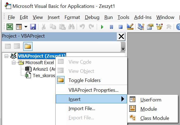This screenshot has height=125, width=180.
Task: Open Properties Window toolbar icon
Action: pyautogui.click(x=150, y=27)
